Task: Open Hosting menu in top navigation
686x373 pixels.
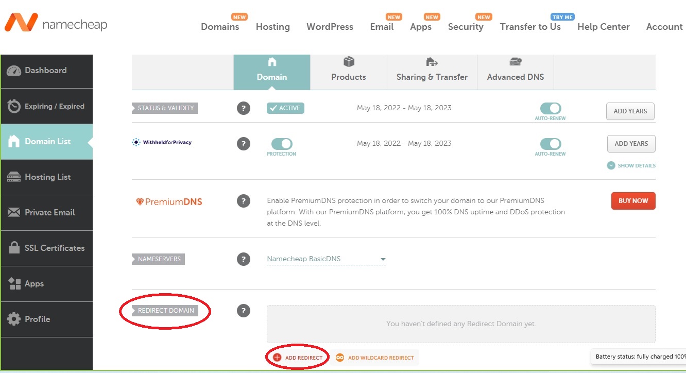Action: [x=273, y=27]
